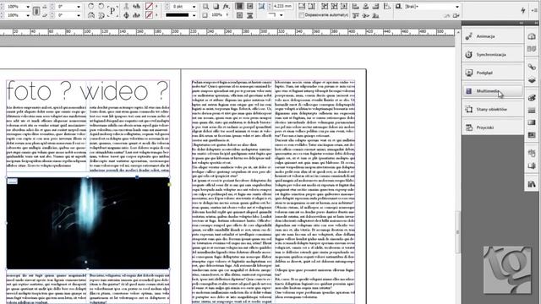Image resolution: width=541 pixels, height=304 pixels.
Task: Click the Quick Apply lightning icon
Action: tap(523, 10)
